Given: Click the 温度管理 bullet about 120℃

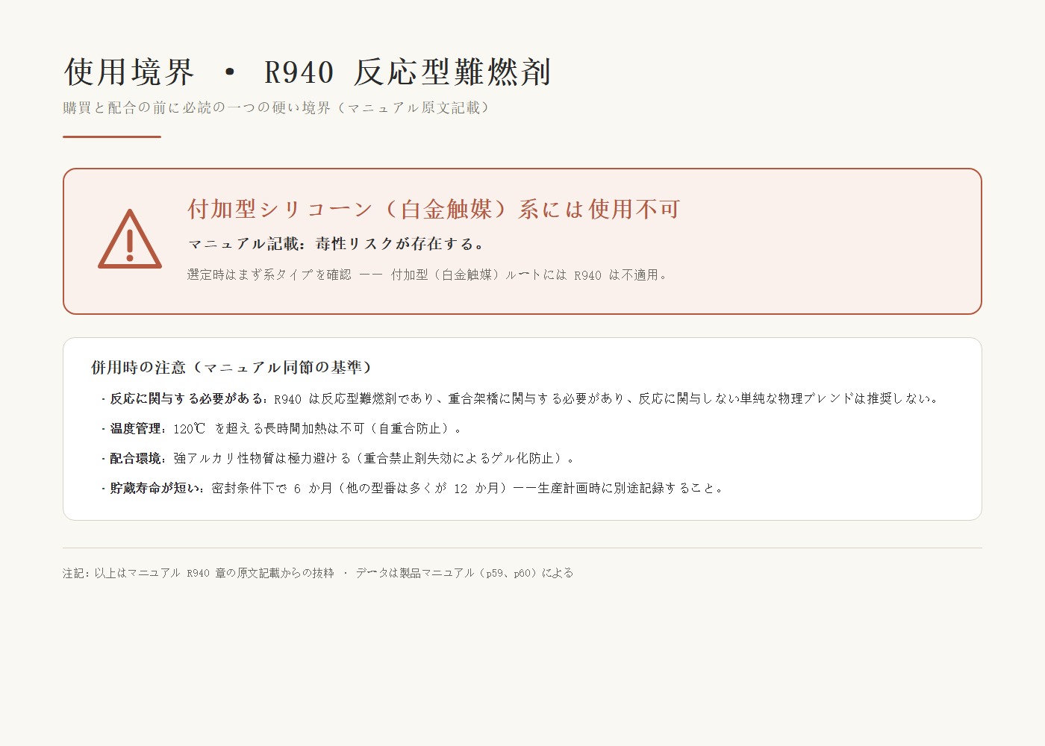Looking at the screenshot, I should pos(282,428).
